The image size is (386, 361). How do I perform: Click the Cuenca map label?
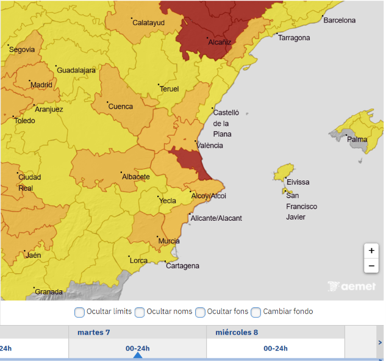pyautogui.click(x=120, y=107)
